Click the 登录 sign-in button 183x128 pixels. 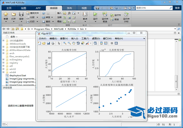(x=177, y=8)
